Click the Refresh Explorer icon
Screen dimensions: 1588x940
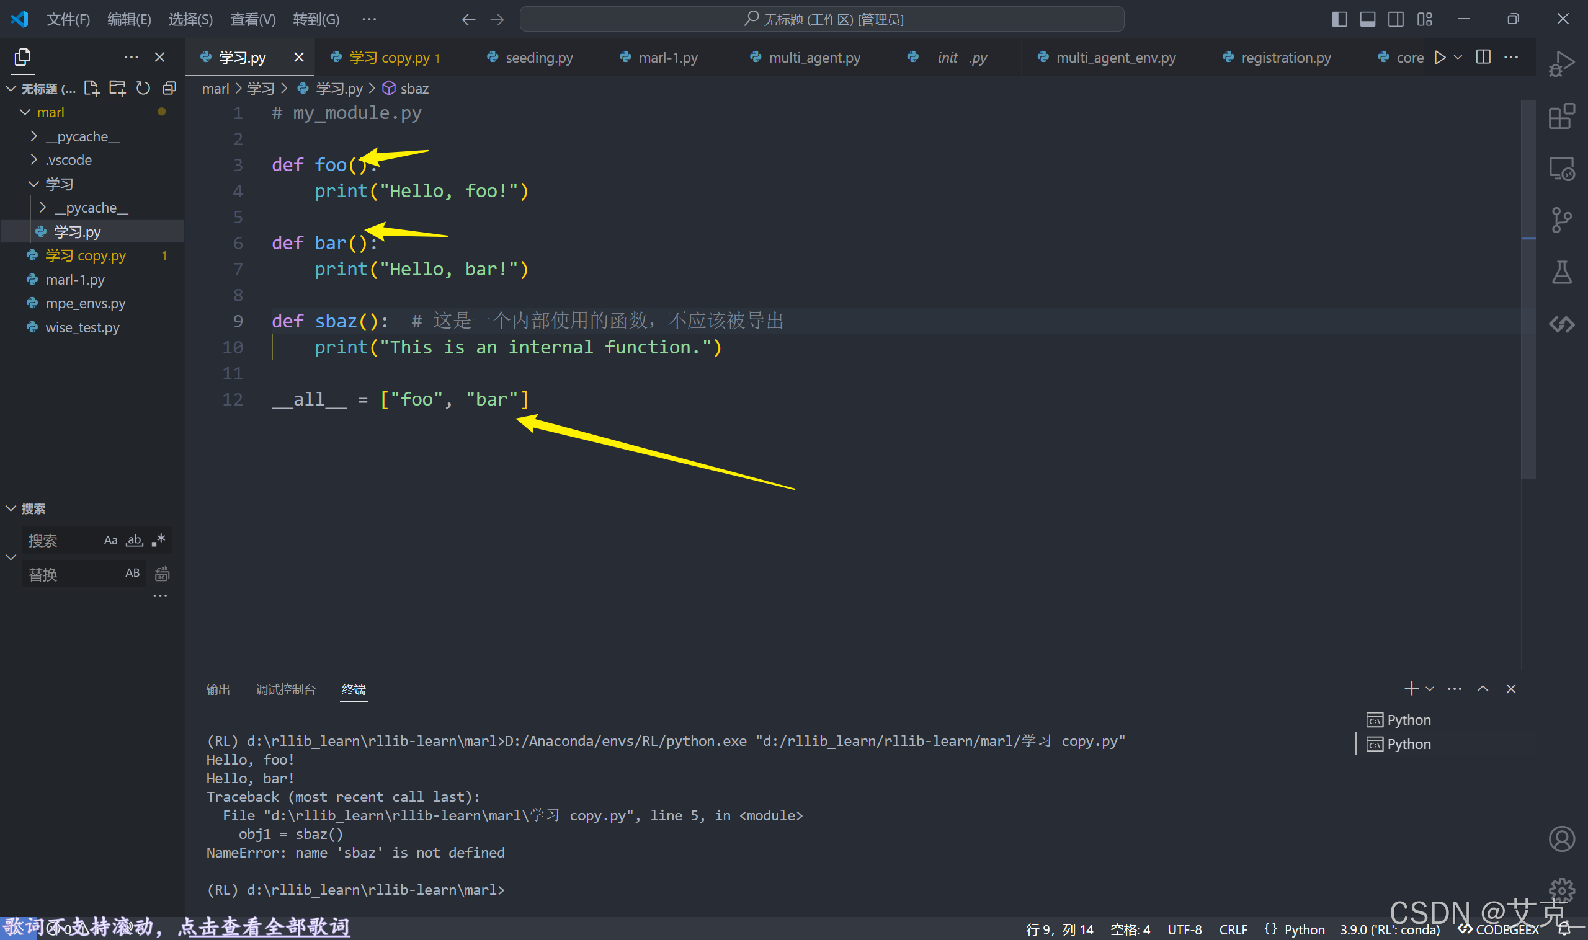143,89
